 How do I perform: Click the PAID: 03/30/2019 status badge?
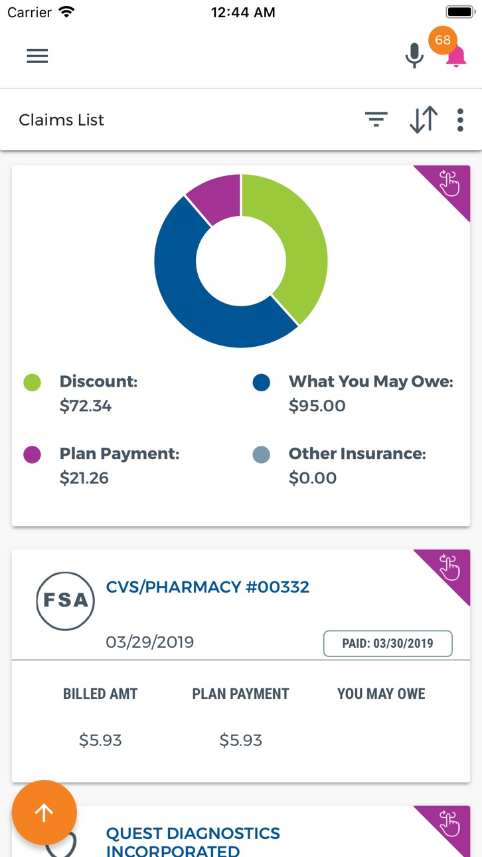click(388, 643)
